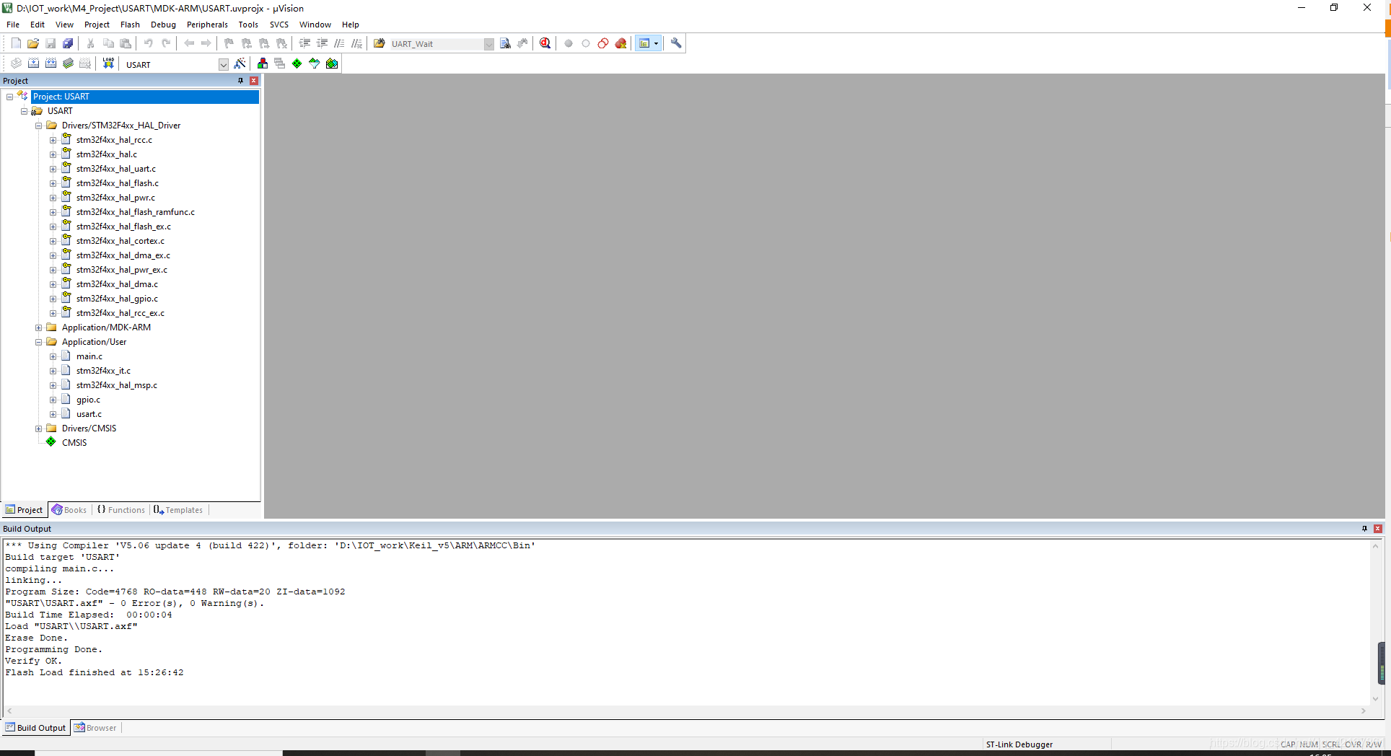
Task: Switch to the Books tab
Action: point(69,510)
